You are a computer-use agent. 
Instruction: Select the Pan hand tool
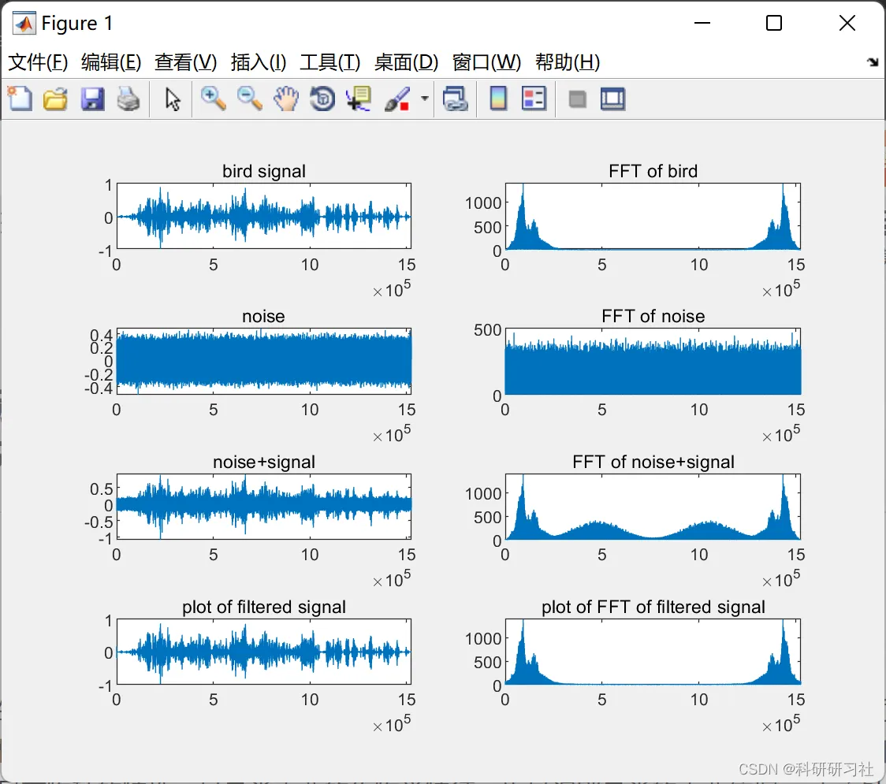[x=286, y=98]
